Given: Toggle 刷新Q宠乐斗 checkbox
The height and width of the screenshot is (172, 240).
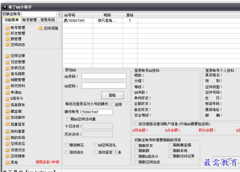Looking at the screenshot, I should (x=136, y=156).
